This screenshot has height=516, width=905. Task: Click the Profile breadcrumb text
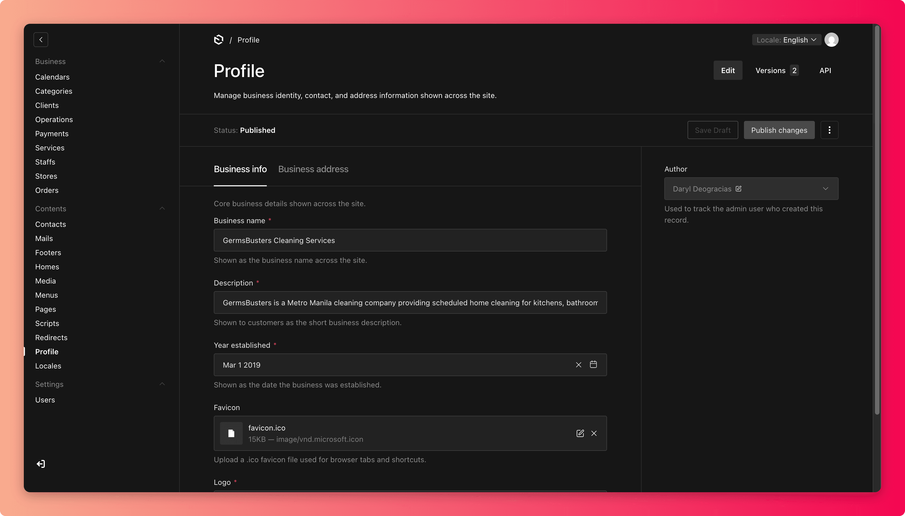(248, 40)
